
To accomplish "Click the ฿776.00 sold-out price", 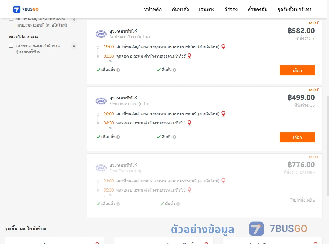I will [x=301, y=165].
